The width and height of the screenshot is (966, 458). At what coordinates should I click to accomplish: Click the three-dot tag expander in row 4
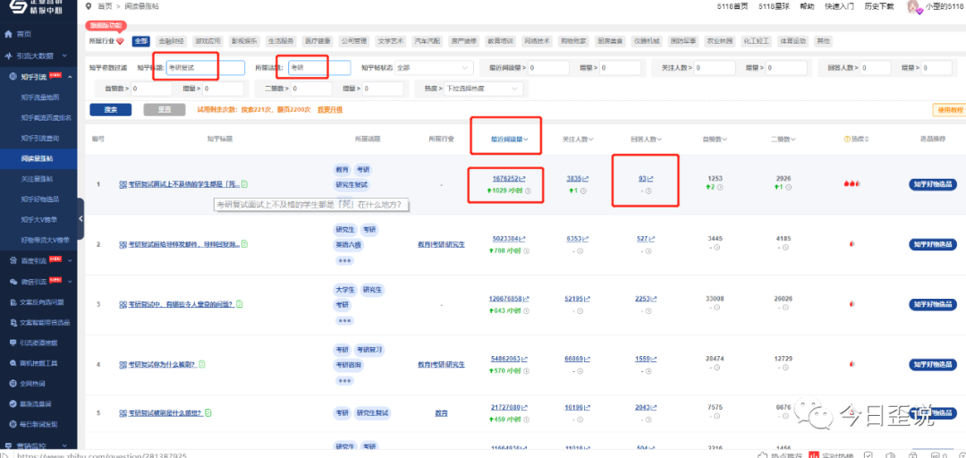tap(344, 380)
